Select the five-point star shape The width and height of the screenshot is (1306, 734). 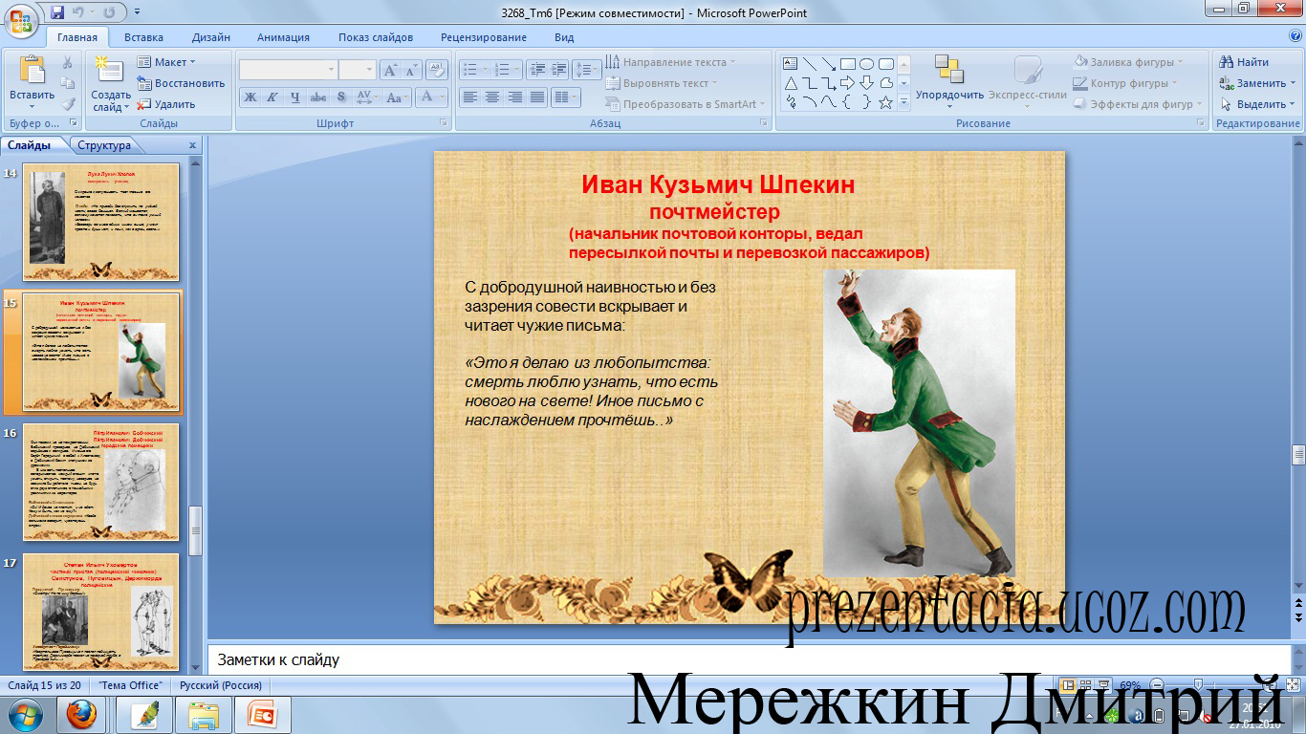point(885,102)
